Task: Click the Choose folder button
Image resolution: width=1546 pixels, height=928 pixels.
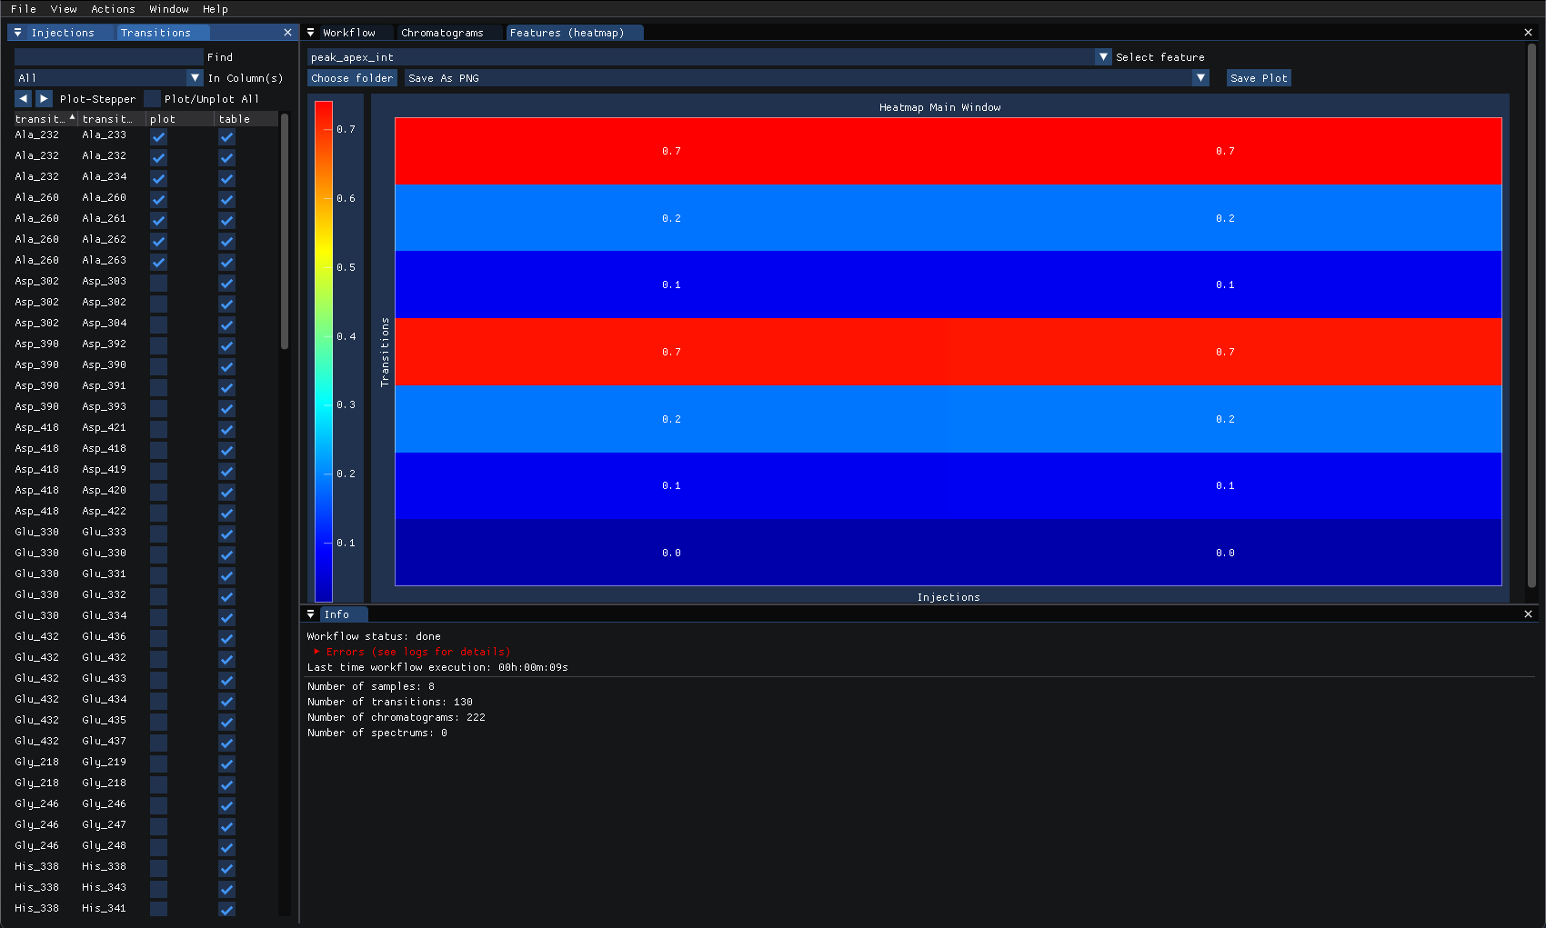Action: [352, 78]
